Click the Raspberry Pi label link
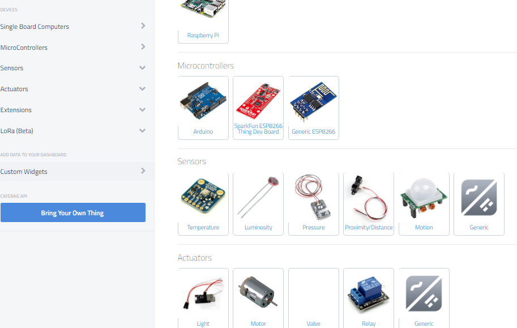The width and height of the screenshot is (517, 328). tap(203, 35)
